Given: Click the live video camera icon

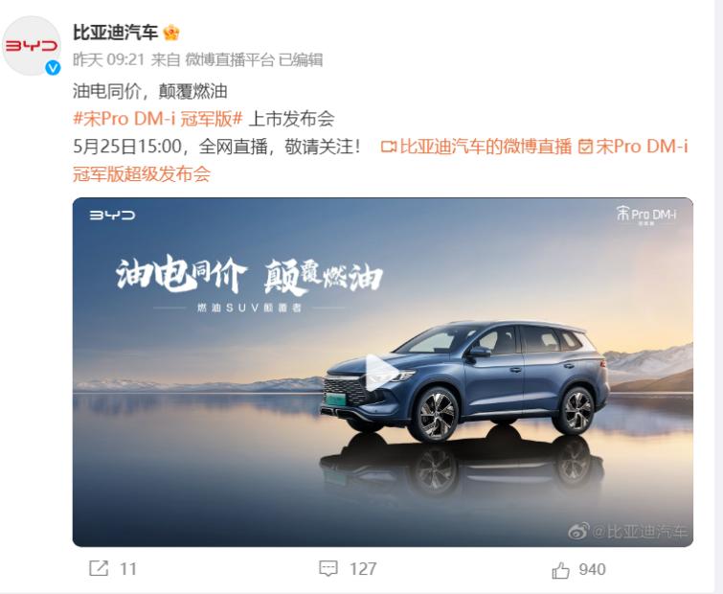Looking at the screenshot, I should pyautogui.click(x=389, y=148).
